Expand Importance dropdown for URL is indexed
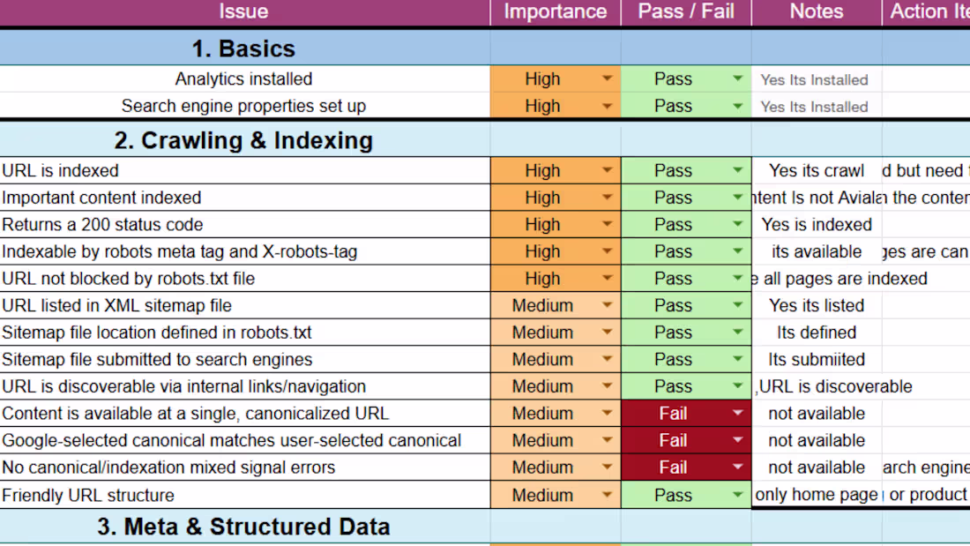This screenshot has height=546, width=970. (607, 171)
